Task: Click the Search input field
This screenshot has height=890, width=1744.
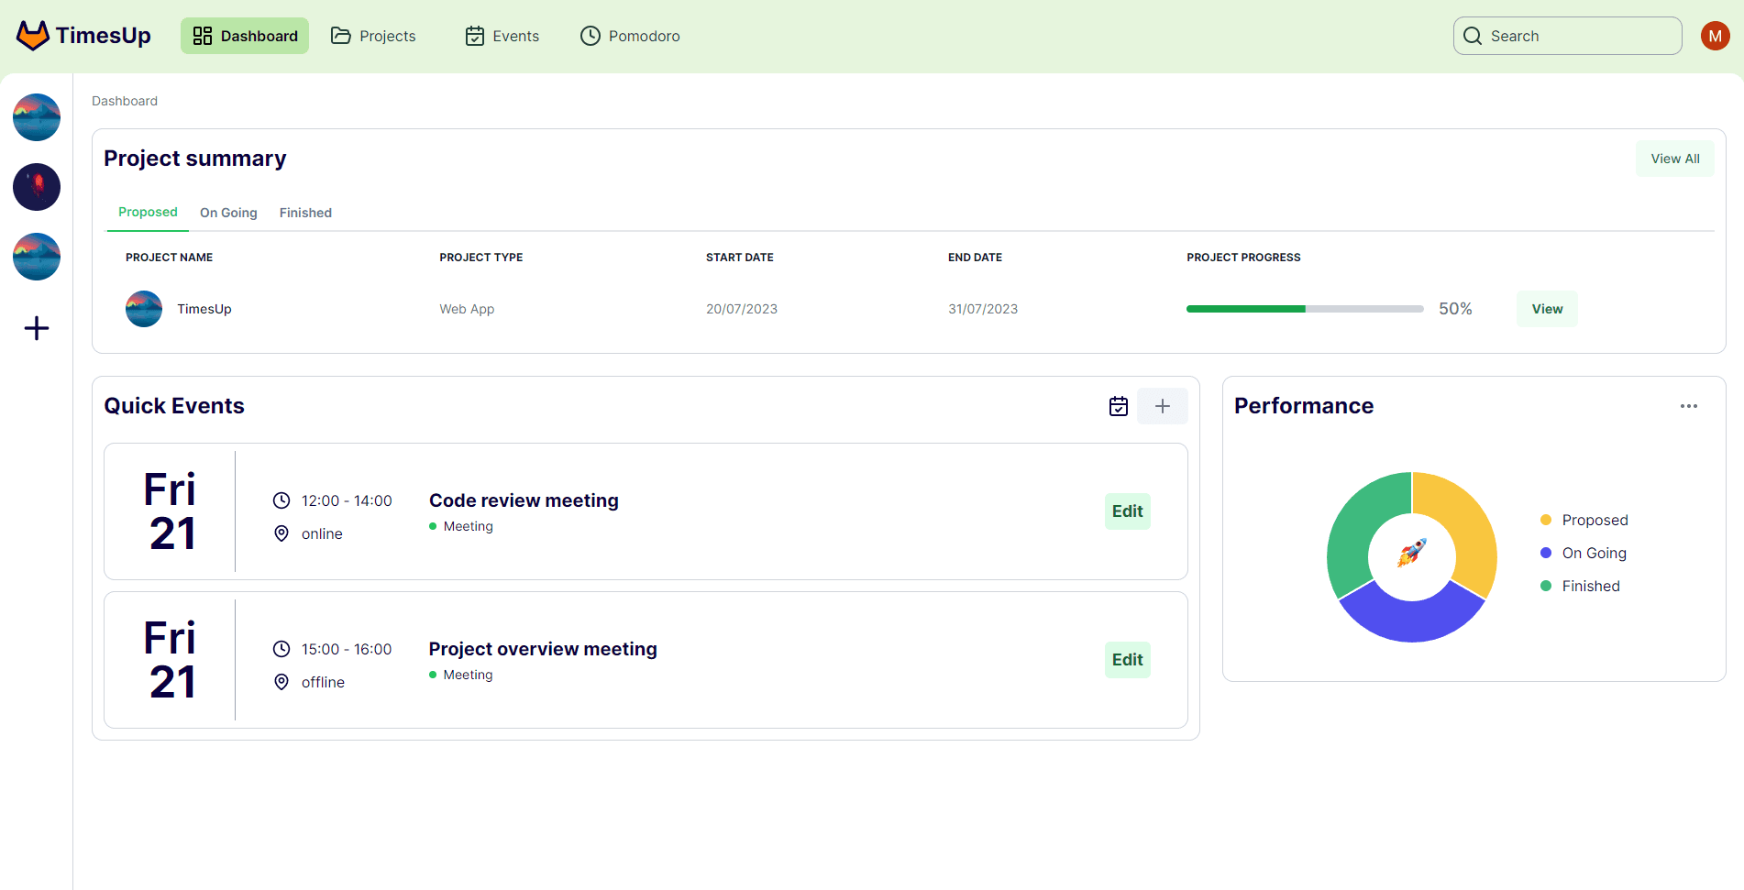Action: [1568, 35]
